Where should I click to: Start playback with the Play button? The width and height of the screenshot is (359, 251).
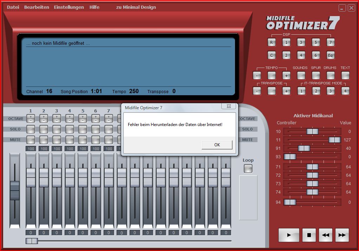point(289,235)
